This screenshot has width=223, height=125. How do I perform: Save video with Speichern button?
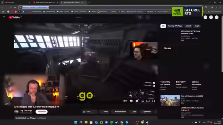147,112
